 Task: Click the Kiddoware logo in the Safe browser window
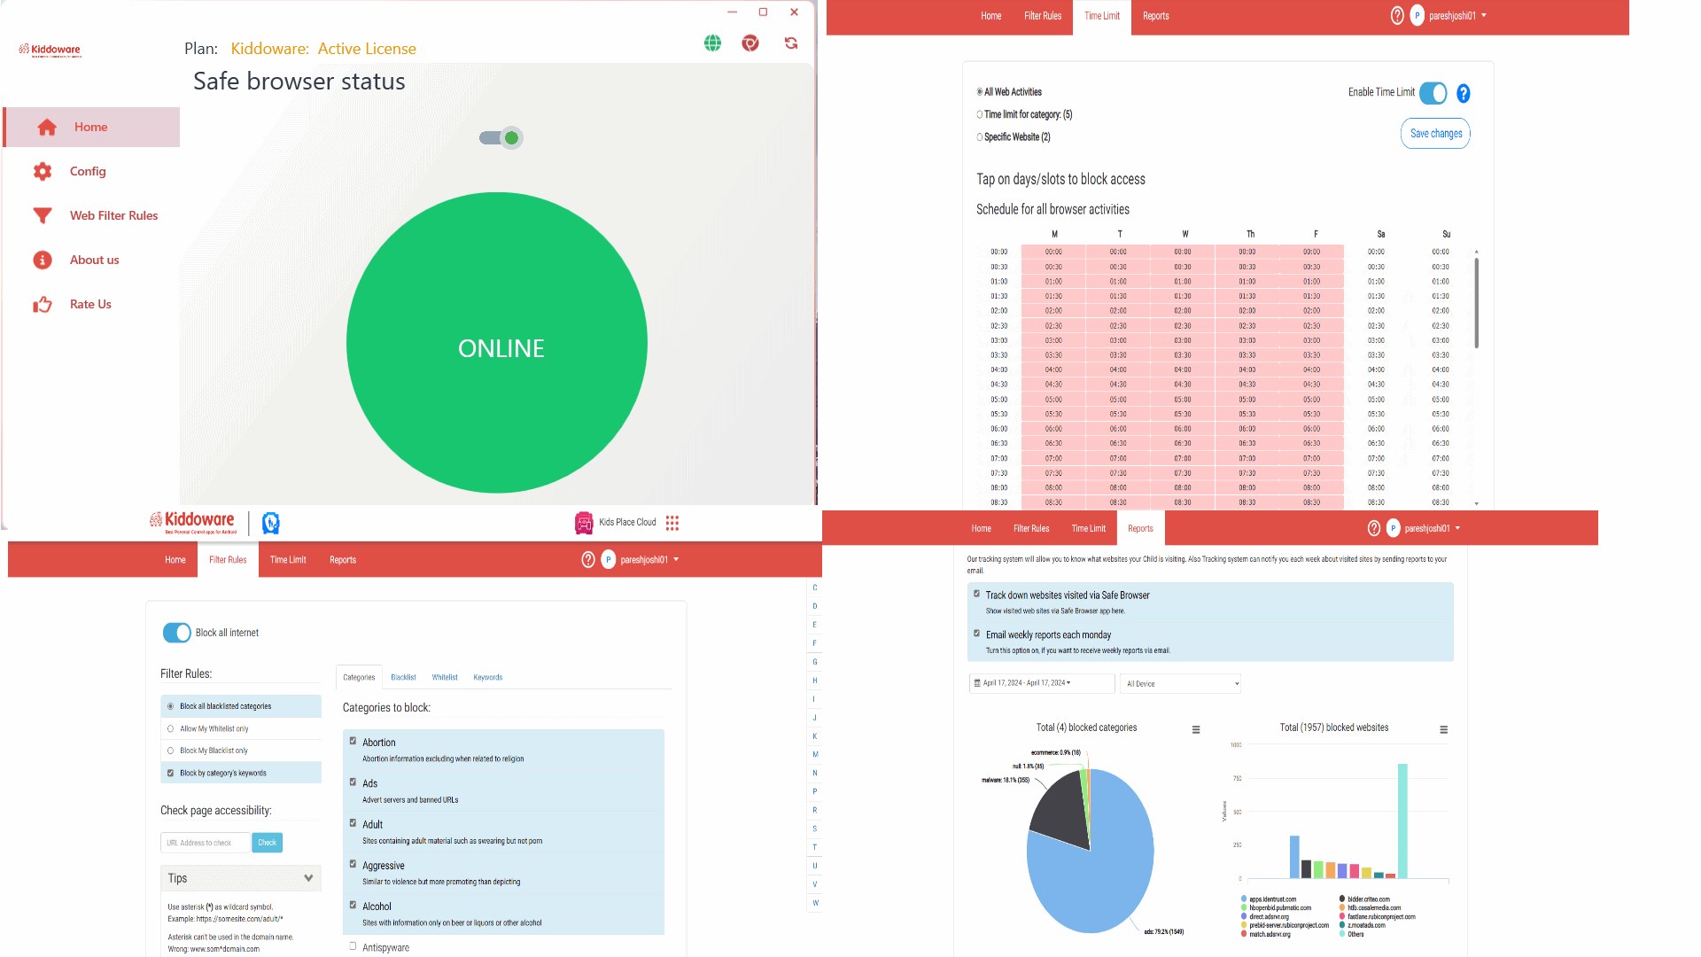coord(50,50)
